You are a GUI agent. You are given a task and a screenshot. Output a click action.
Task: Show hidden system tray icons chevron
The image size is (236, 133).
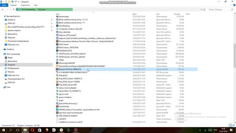(x=200, y=130)
